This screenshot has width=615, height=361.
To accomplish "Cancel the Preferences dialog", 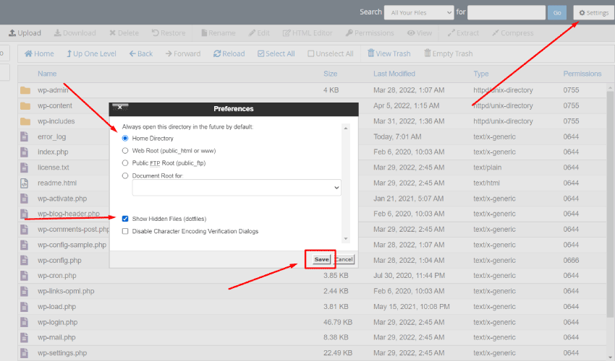I will click(x=344, y=259).
